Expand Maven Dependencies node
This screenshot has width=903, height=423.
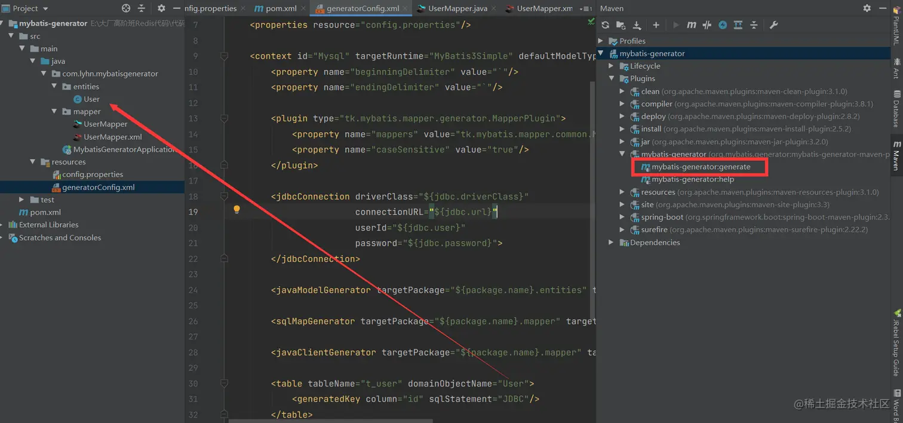tap(611, 242)
